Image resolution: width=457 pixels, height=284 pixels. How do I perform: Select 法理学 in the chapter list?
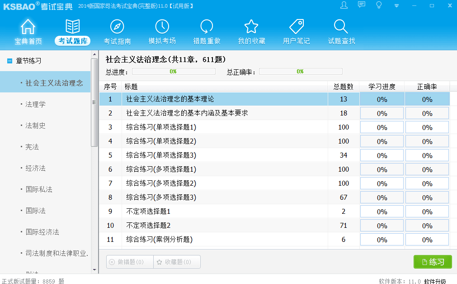tap(35, 104)
